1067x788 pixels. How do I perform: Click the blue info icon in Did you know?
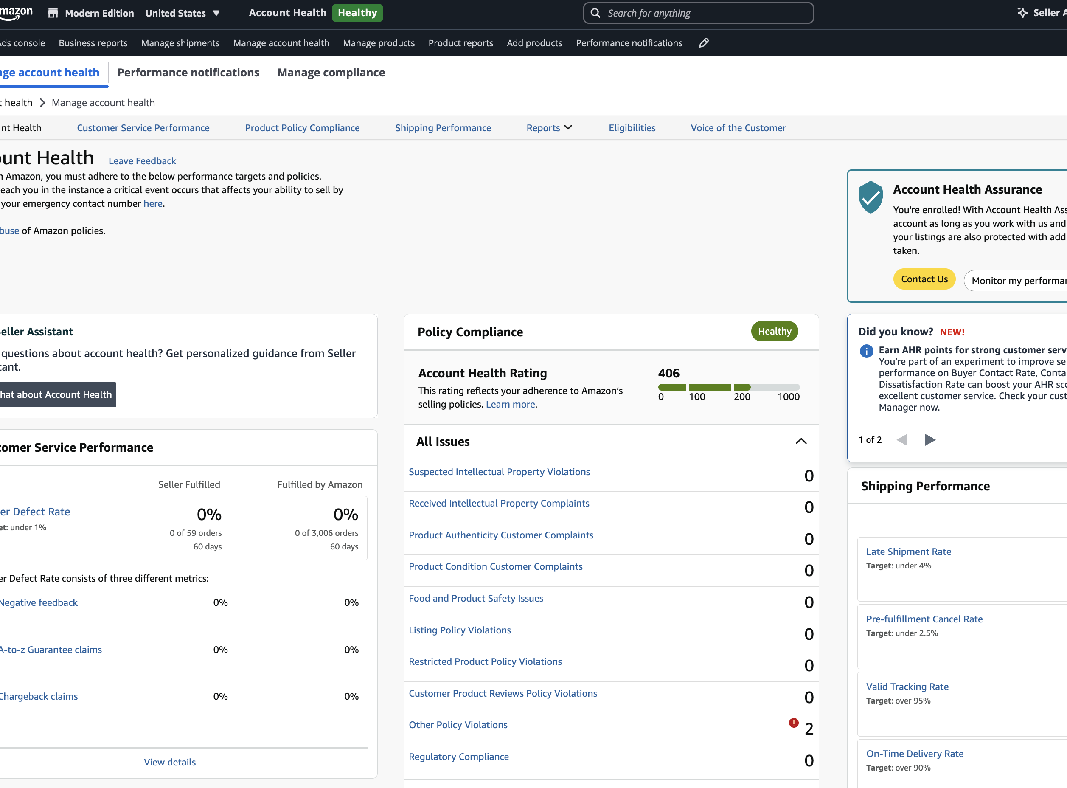pyautogui.click(x=866, y=351)
